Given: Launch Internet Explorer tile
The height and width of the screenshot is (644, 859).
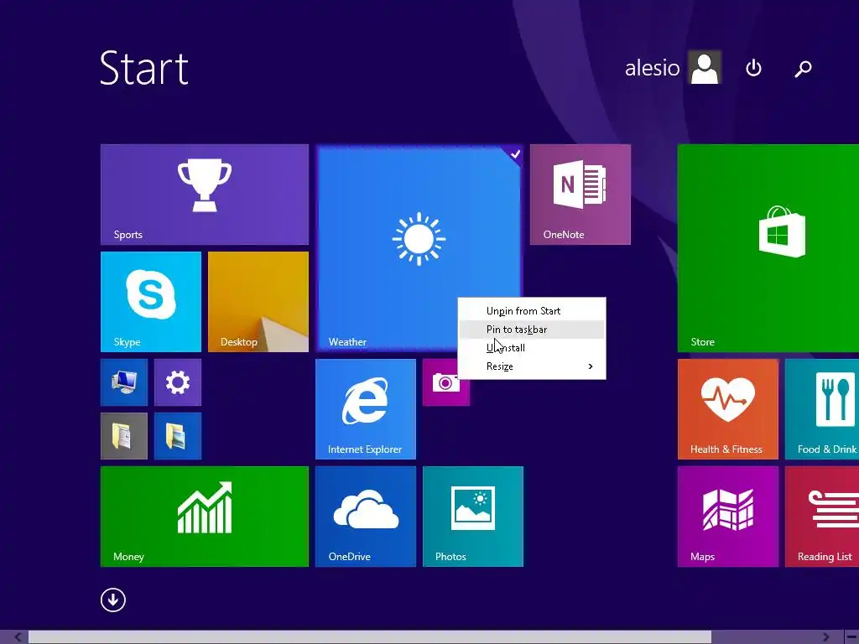Looking at the screenshot, I should click(x=366, y=409).
